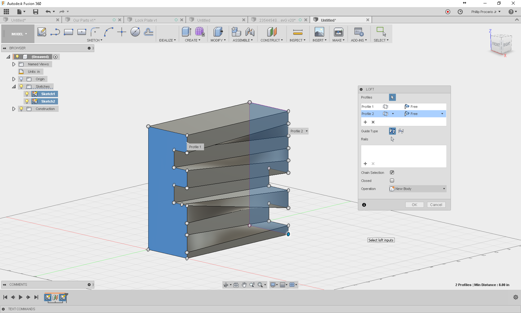Click the FRONT face of the ViewCube
This screenshot has width=521, height=313.
coord(496,44)
